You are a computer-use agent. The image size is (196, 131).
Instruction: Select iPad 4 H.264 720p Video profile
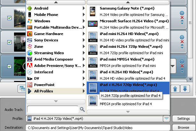128,88
